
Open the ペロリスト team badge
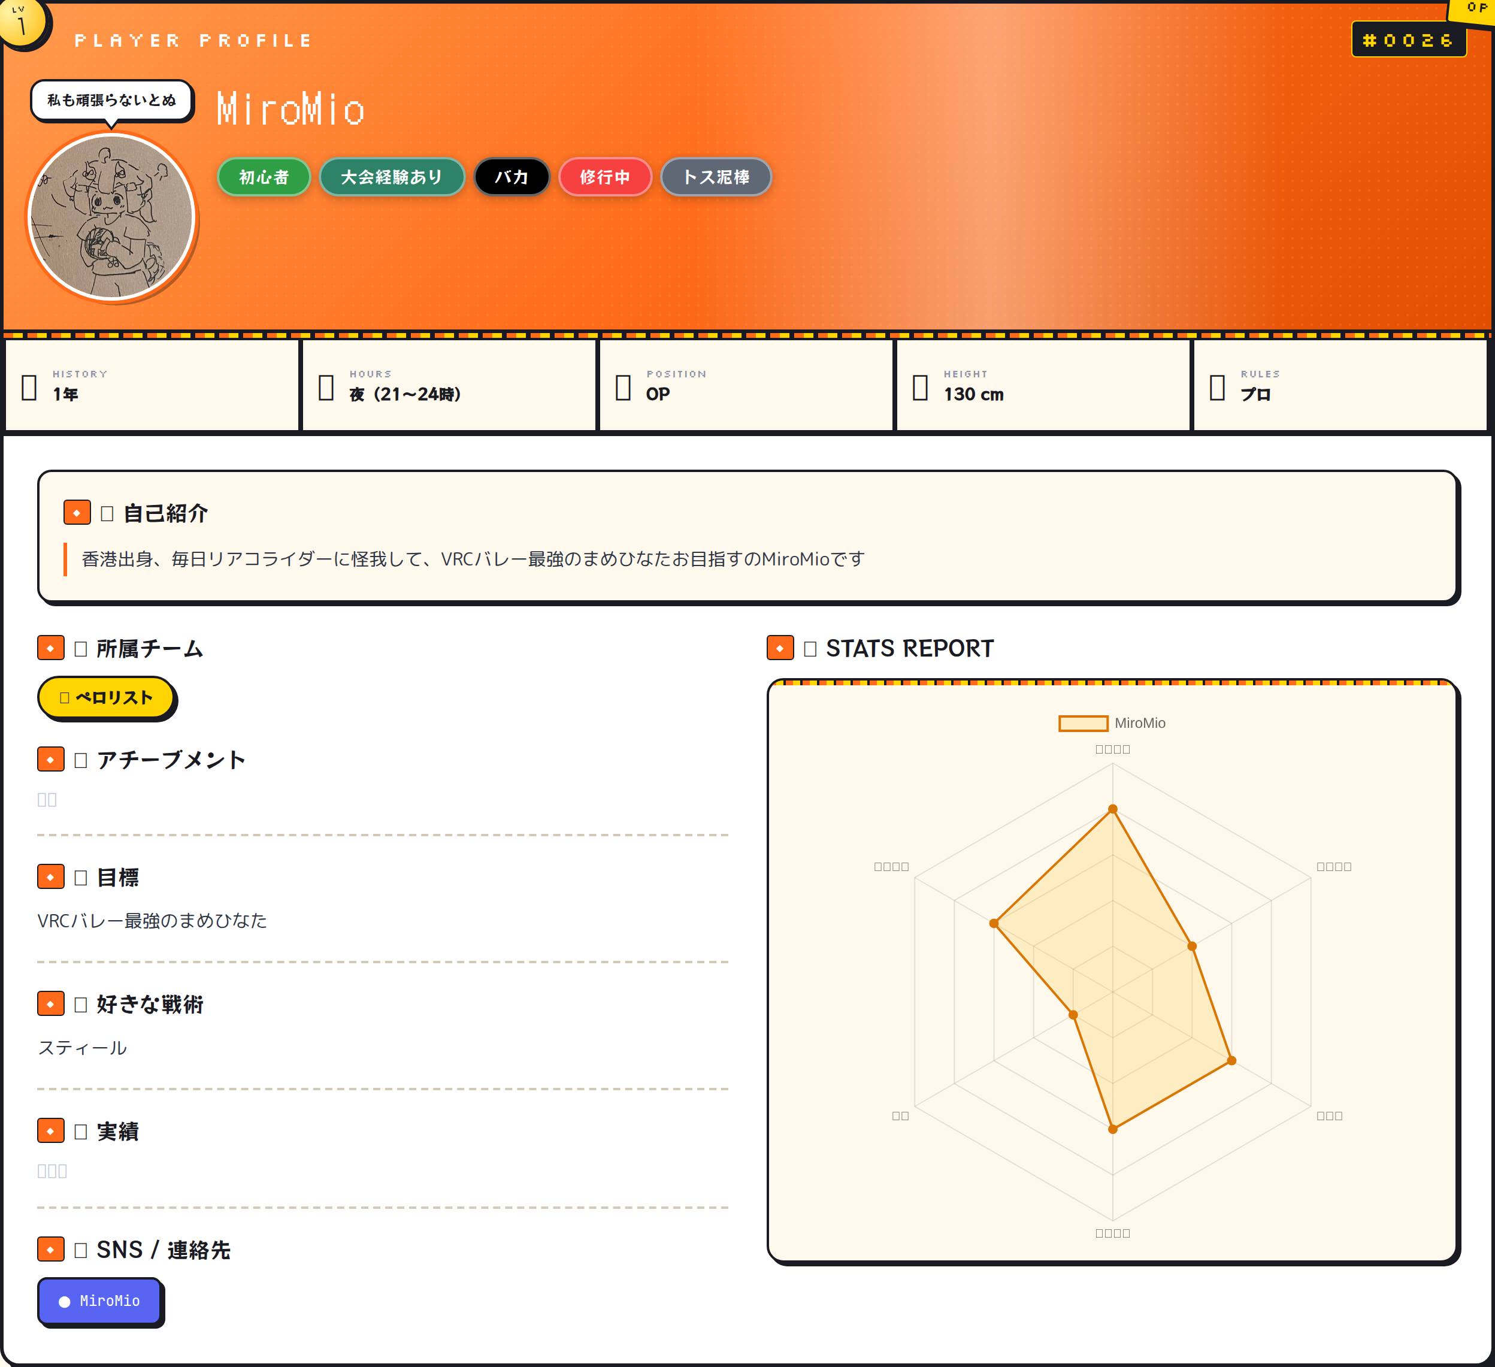[x=106, y=697]
